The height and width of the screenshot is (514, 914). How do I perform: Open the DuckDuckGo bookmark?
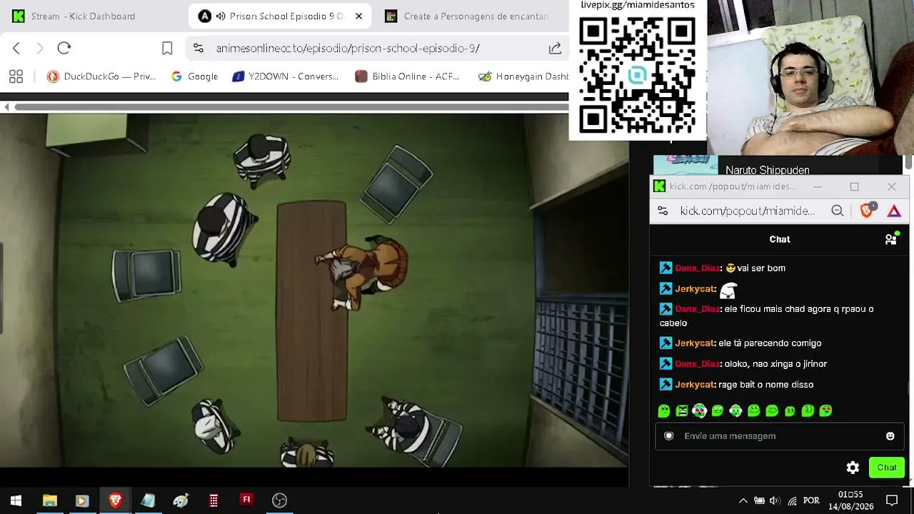(101, 76)
